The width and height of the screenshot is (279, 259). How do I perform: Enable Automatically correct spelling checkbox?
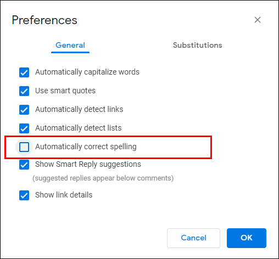pos(24,147)
